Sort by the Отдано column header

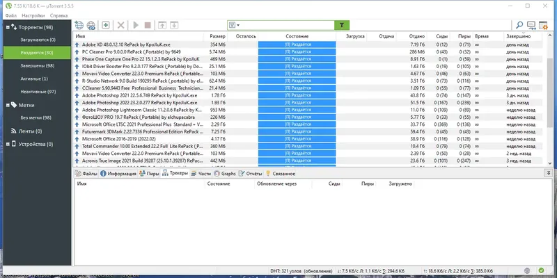pyautogui.click(x=411, y=36)
